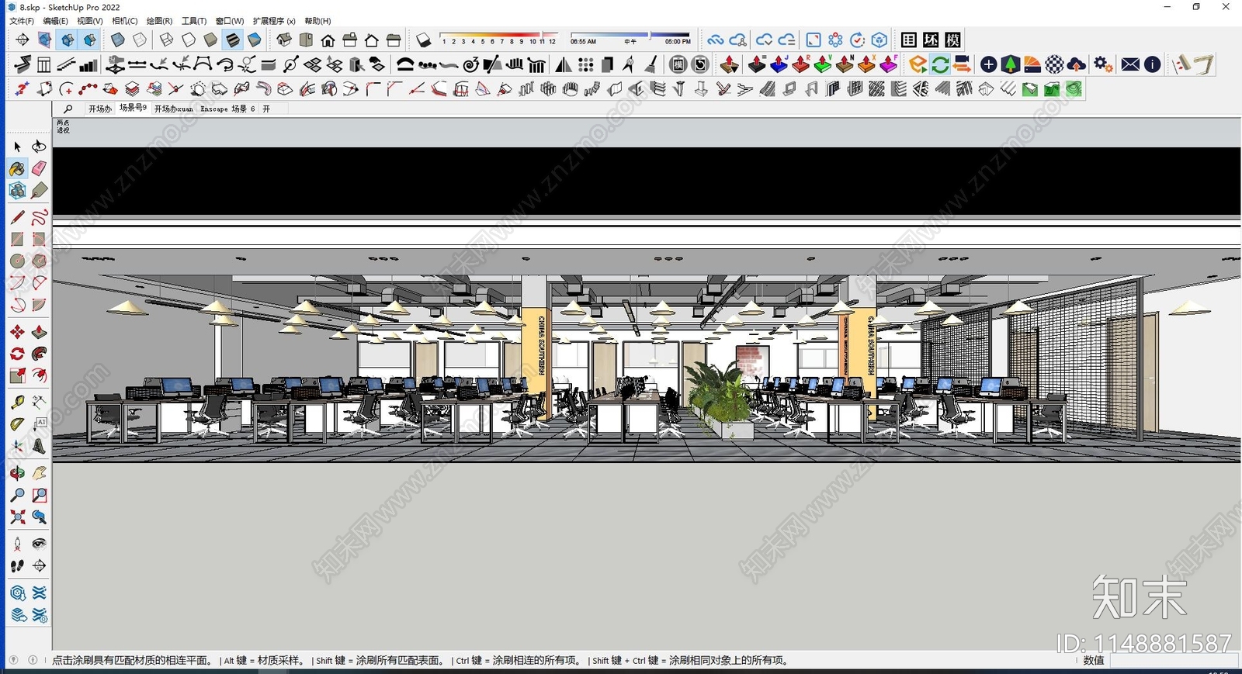Pick the Offset tool

point(39,375)
